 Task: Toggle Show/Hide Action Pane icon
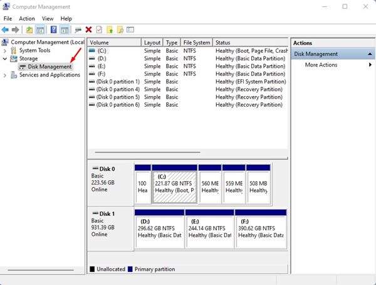(x=65, y=30)
